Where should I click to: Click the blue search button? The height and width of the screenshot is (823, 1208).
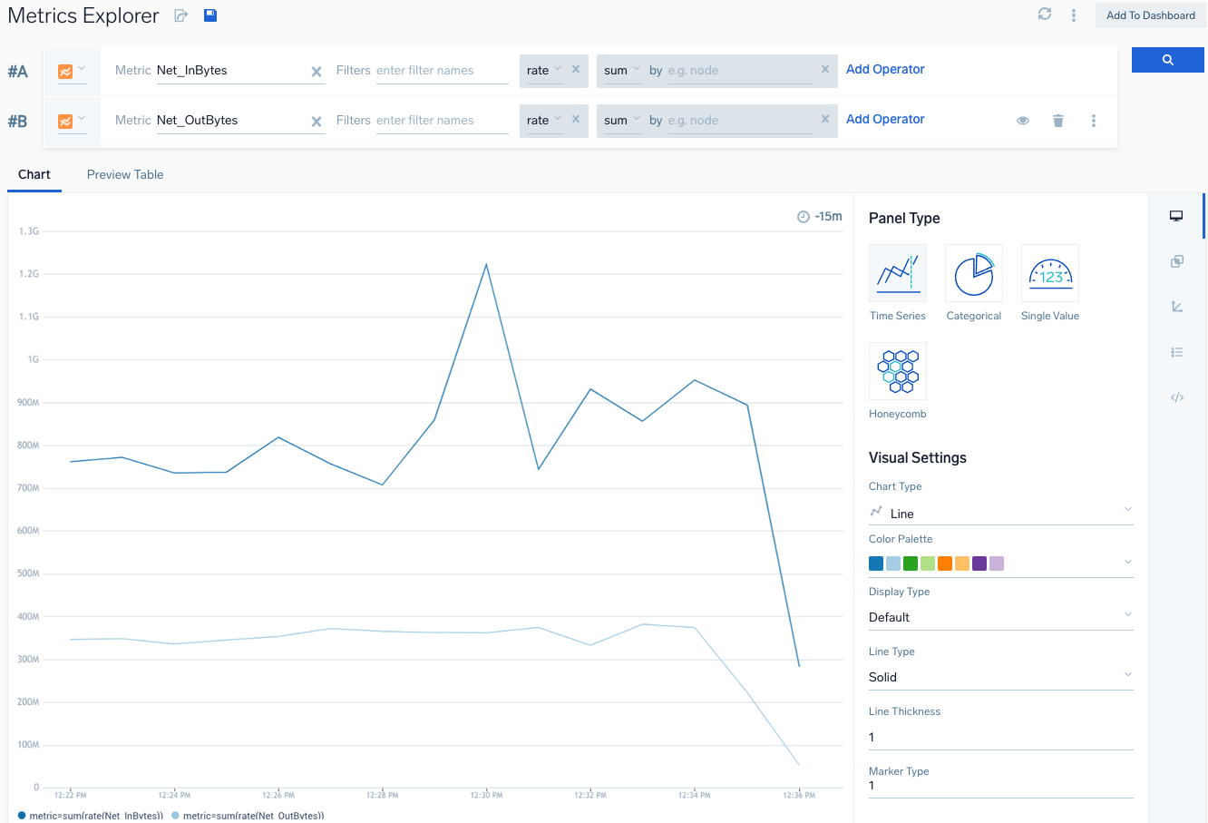pyautogui.click(x=1167, y=60)
